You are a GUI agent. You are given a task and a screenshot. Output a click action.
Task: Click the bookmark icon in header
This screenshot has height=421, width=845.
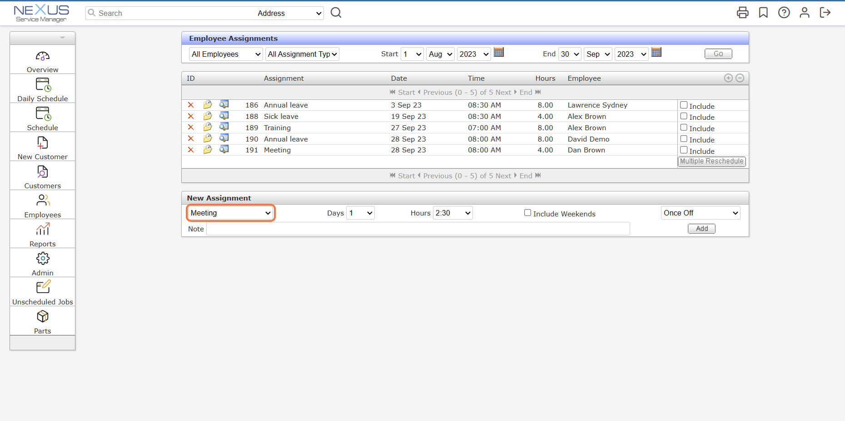pyautogui.click(x=763, y=13)
